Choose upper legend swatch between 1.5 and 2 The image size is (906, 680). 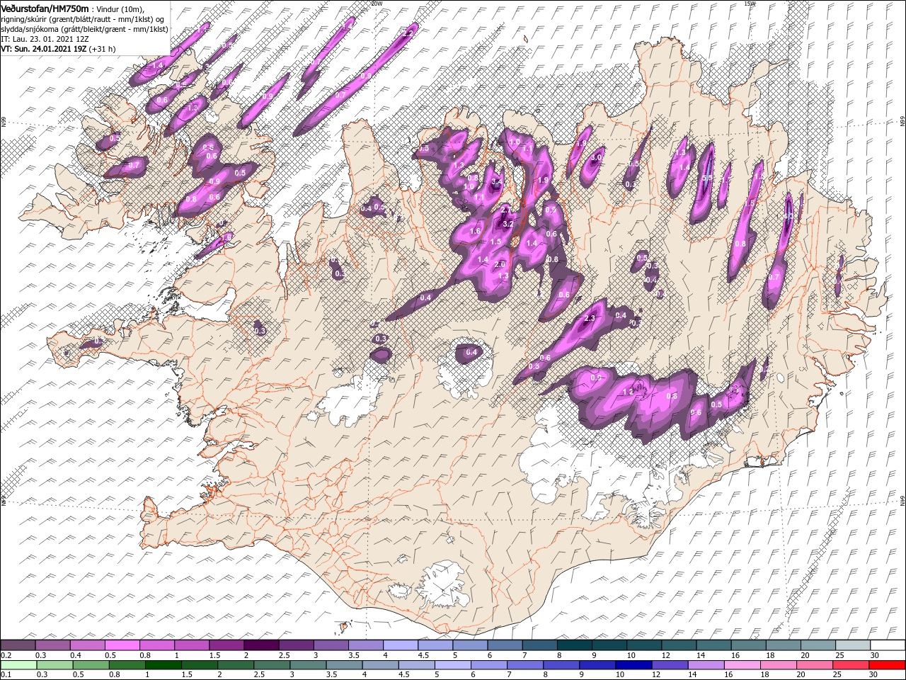[x=226, y=645]
